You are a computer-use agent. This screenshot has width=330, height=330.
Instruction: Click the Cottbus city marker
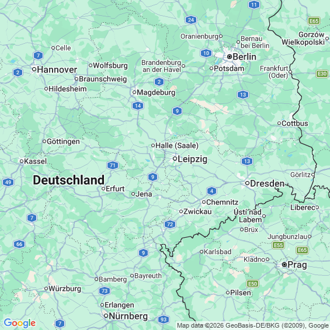279,123
